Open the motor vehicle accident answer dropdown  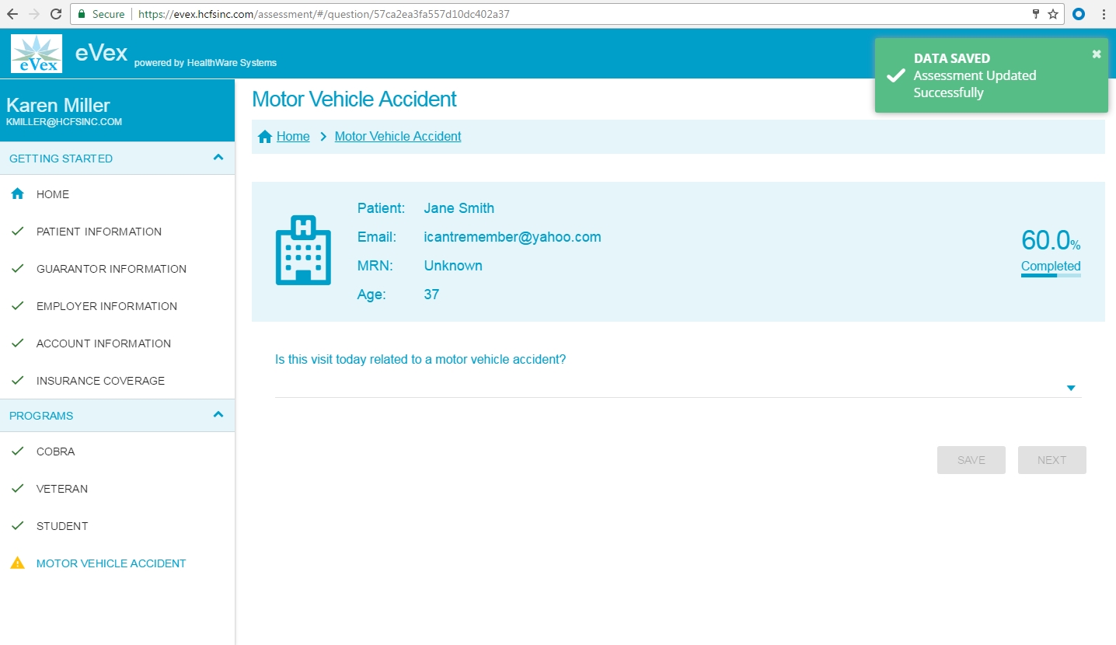[1070, 388]
